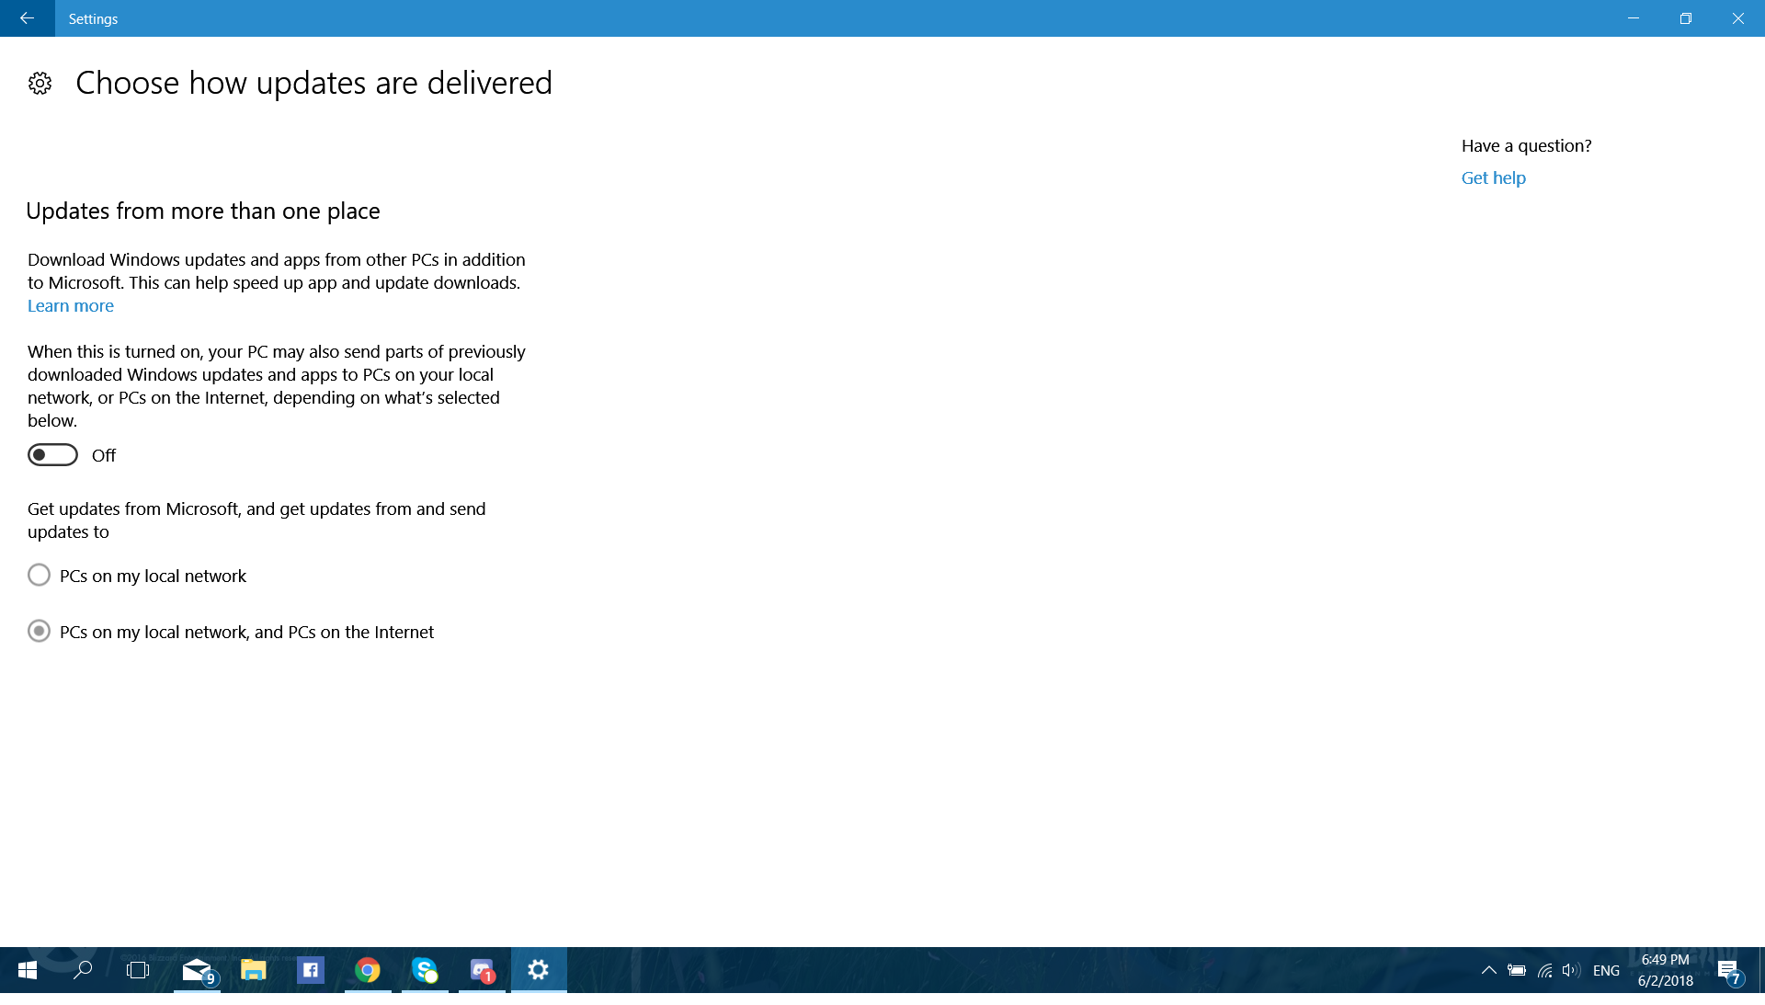Switch the ENG input language indicator

click(1606, 970)
